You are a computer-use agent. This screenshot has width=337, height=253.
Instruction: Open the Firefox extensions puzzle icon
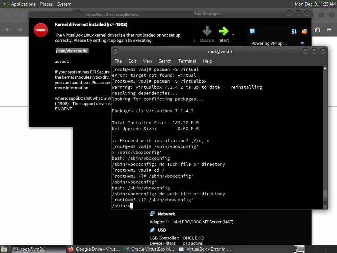[x=318, y=29]
